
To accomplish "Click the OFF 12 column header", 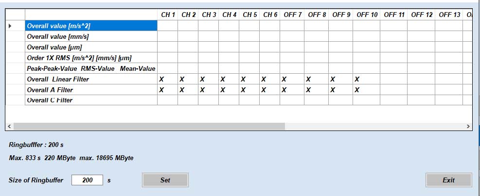I will [x=421, y=15].
